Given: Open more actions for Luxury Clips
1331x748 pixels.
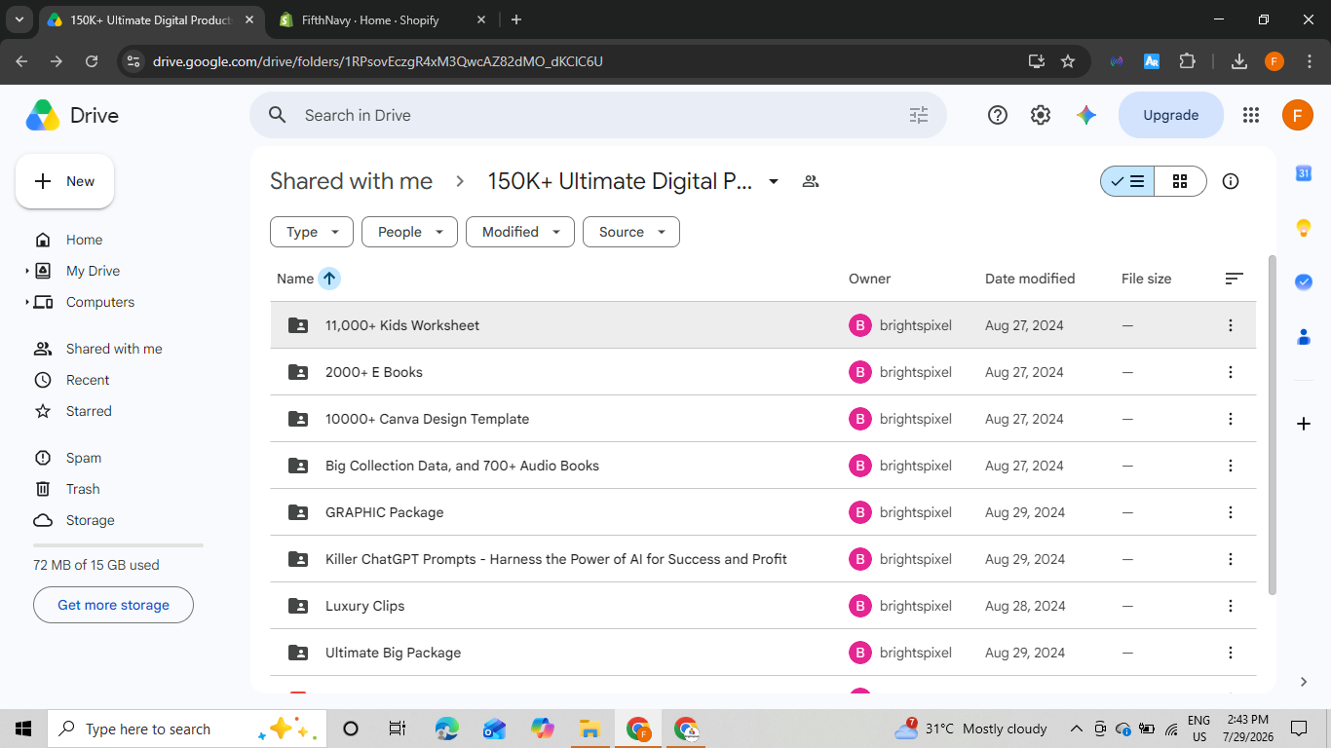Looking at the screenshot, I should pos(1231,606).
